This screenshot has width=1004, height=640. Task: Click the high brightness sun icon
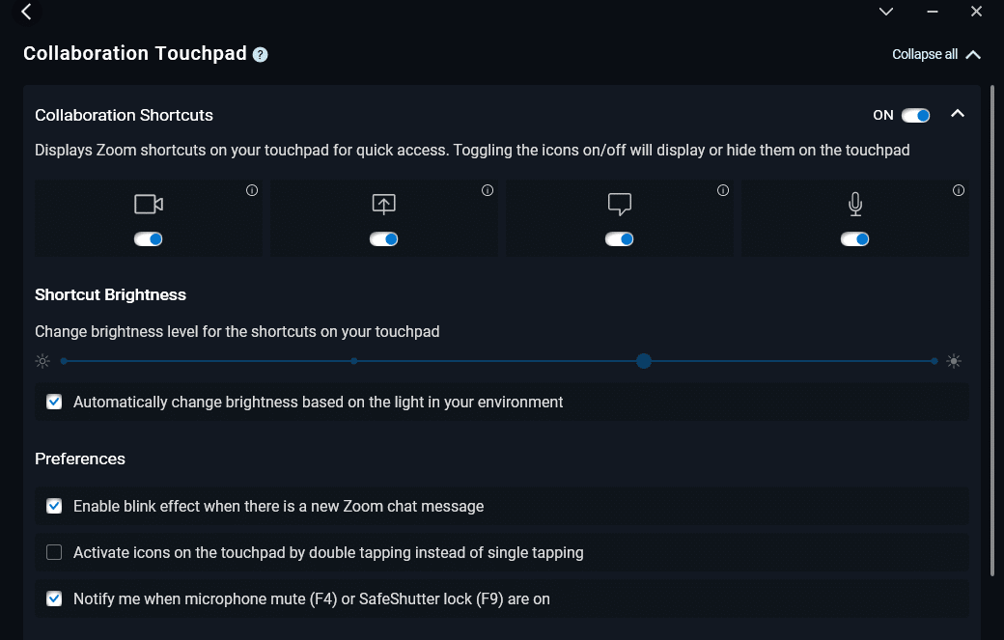pyautogui.click(x=954, y=361)
